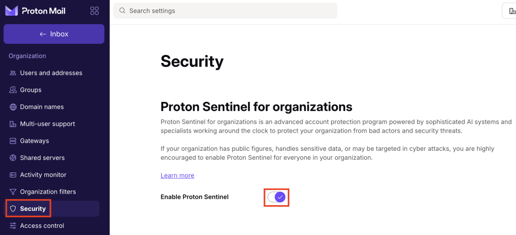Click the Users and addresses people icon
Image resolution: width=516 pixels, height=235 pixels.
(x=13, y=73)
